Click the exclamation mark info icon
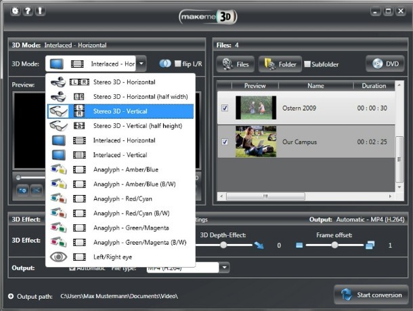Viewport: 413px width, 311px height. 40,11
